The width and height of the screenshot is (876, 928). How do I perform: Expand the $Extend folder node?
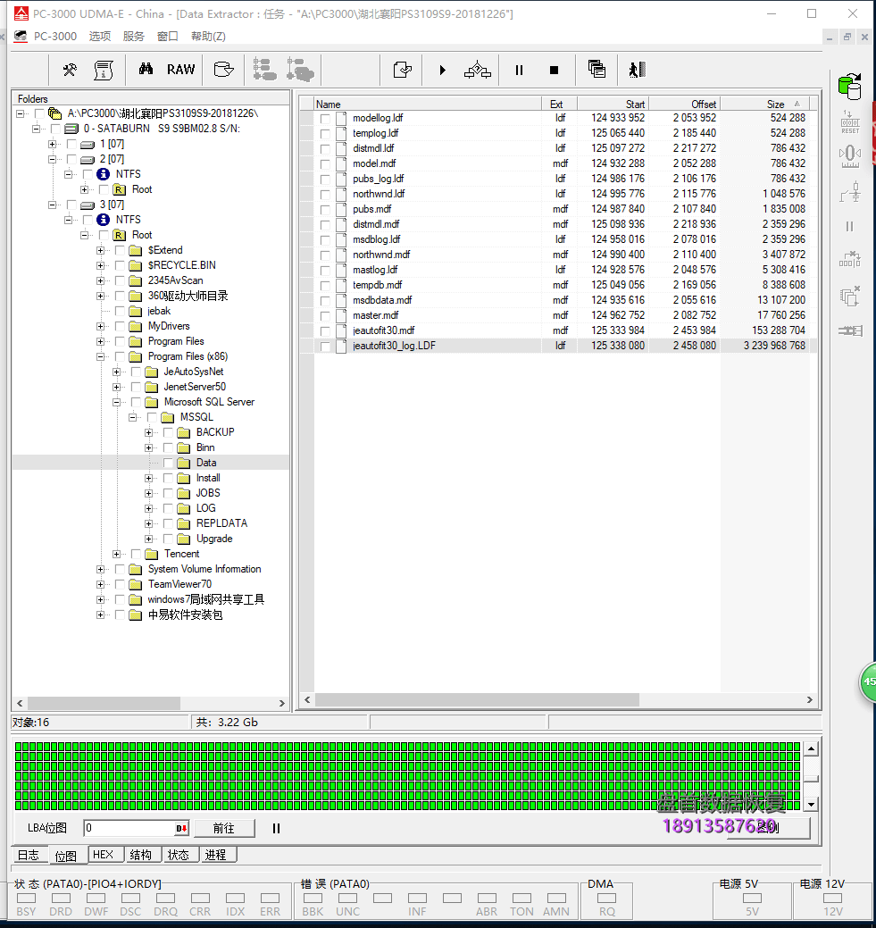[x=100, y=250]
